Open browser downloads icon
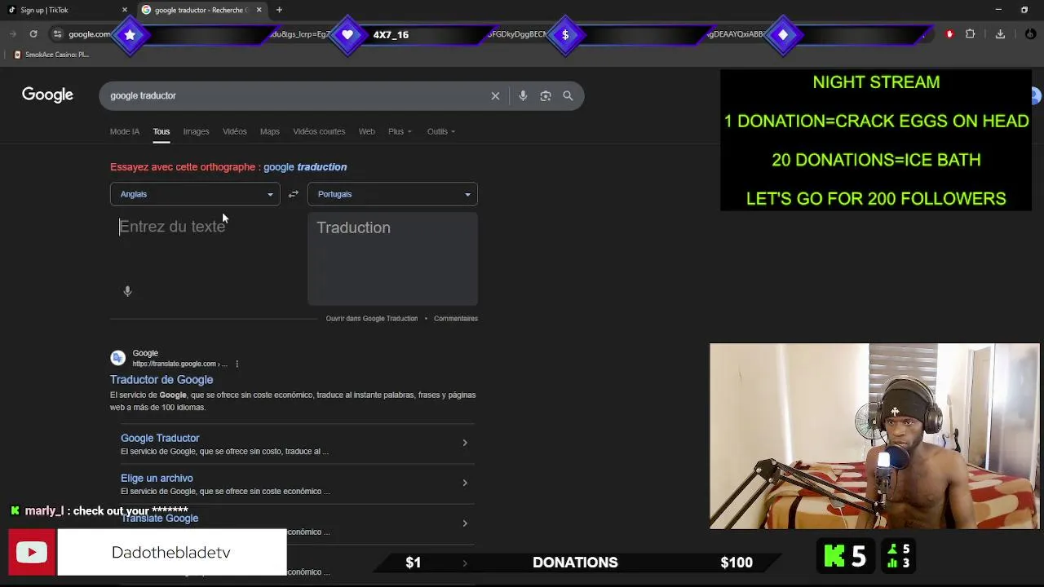Image resolution: width=1044 pixels, height=587 pixels. pos(1000,34)
